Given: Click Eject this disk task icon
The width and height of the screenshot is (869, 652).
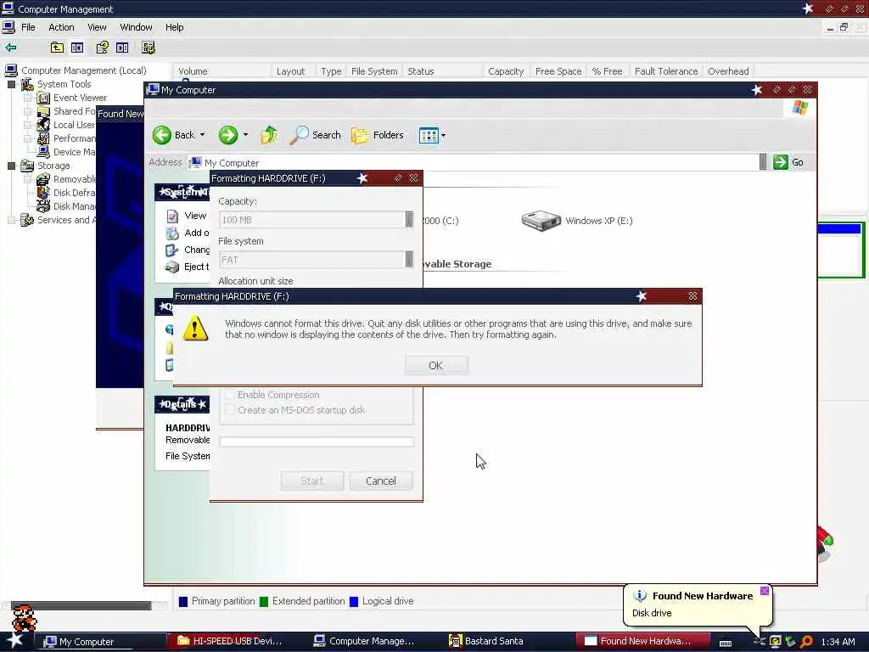Looking at the screenshot, I should click(x=172, y=267).
